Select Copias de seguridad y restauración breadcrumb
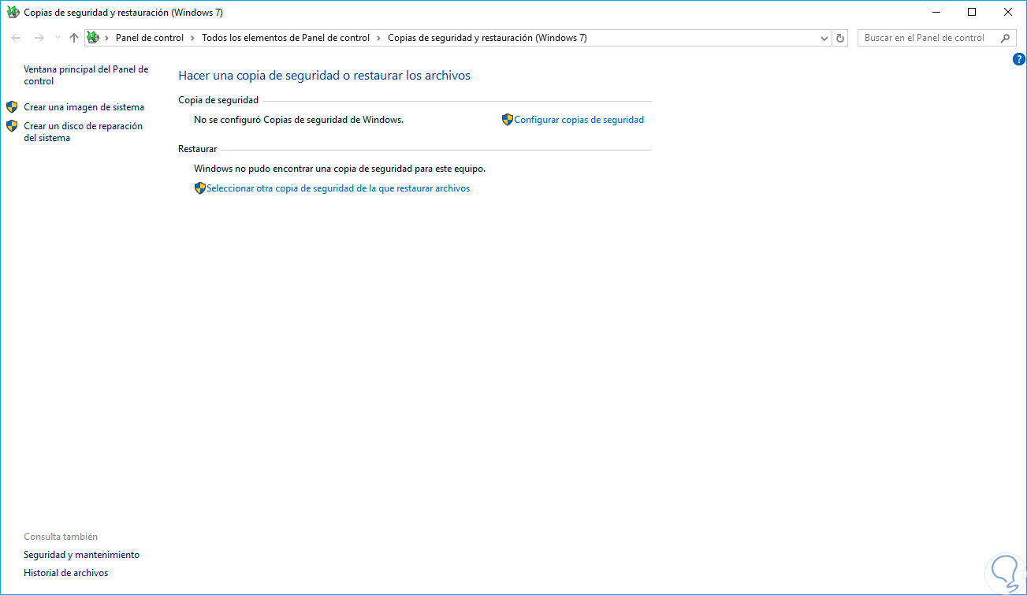 pos(487,38)
